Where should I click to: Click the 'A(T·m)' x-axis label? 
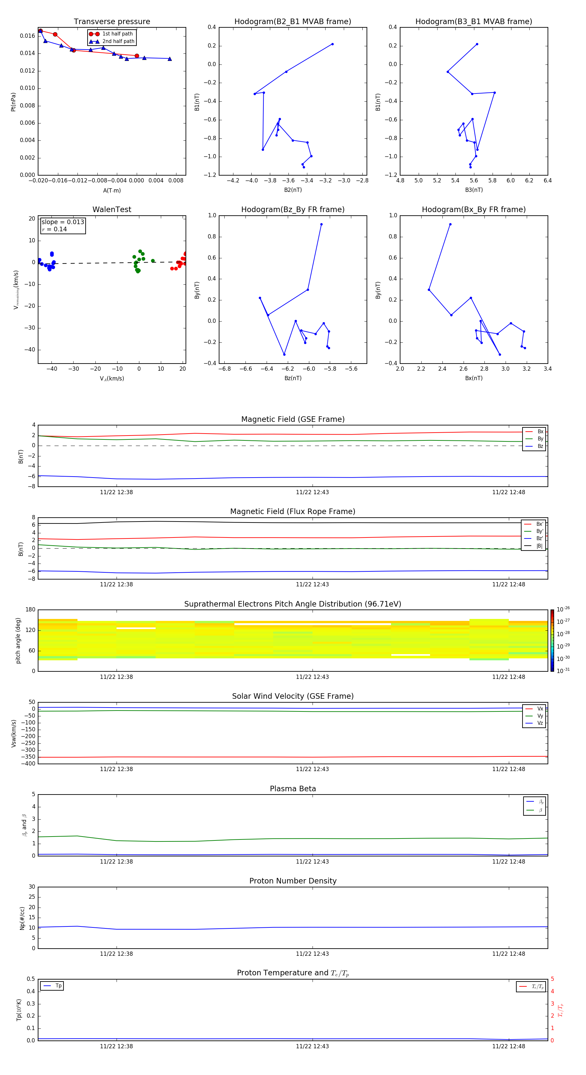(112, 190)
